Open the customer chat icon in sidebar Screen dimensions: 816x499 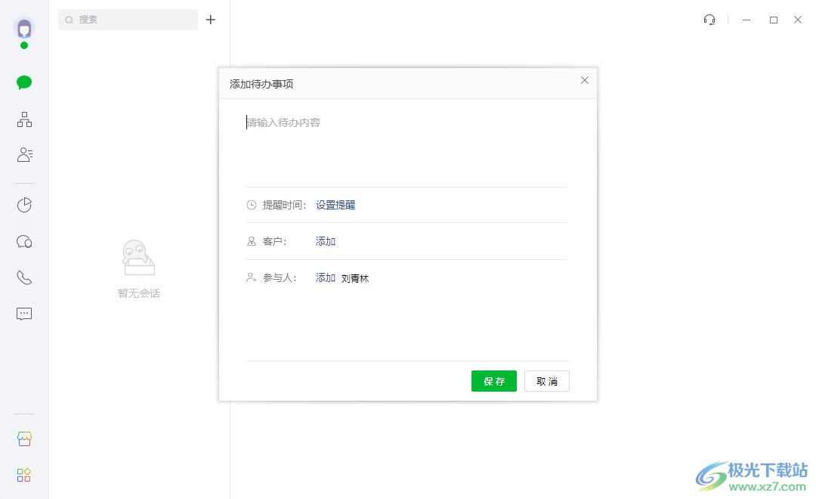tap(24, 242)
